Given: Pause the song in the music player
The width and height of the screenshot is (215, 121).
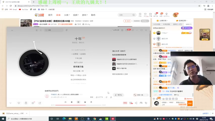Looking at the screenshot, I should pyautogui.click(x=78, y=102).
